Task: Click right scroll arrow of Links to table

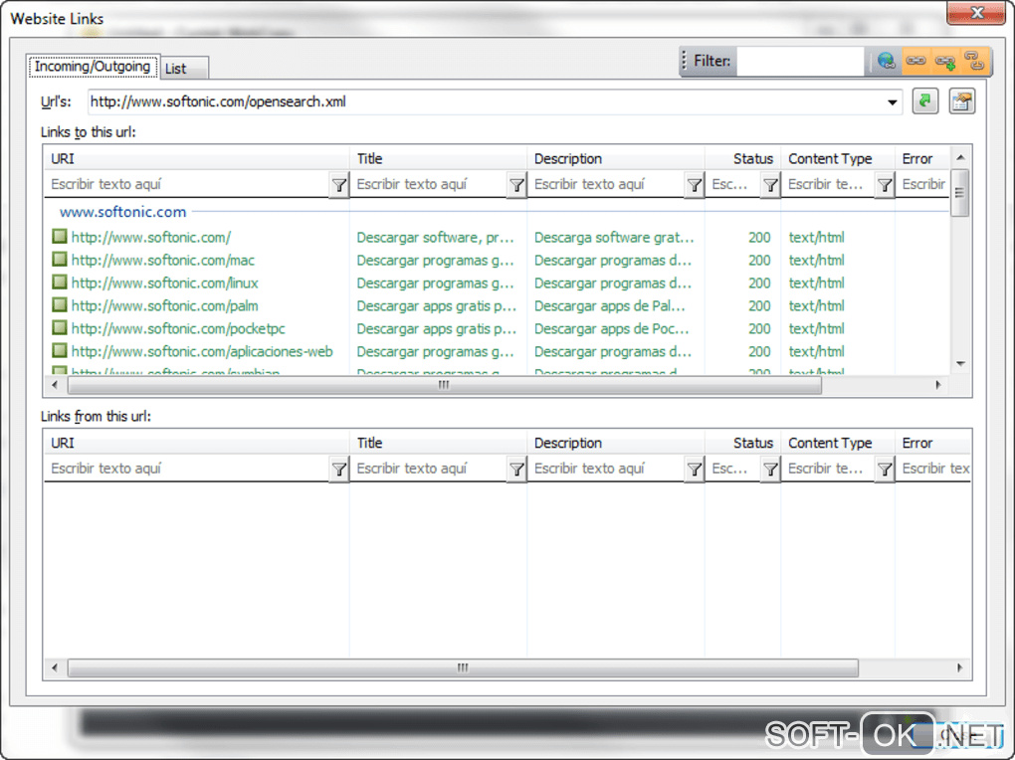Action: click(x=938, y=385)
